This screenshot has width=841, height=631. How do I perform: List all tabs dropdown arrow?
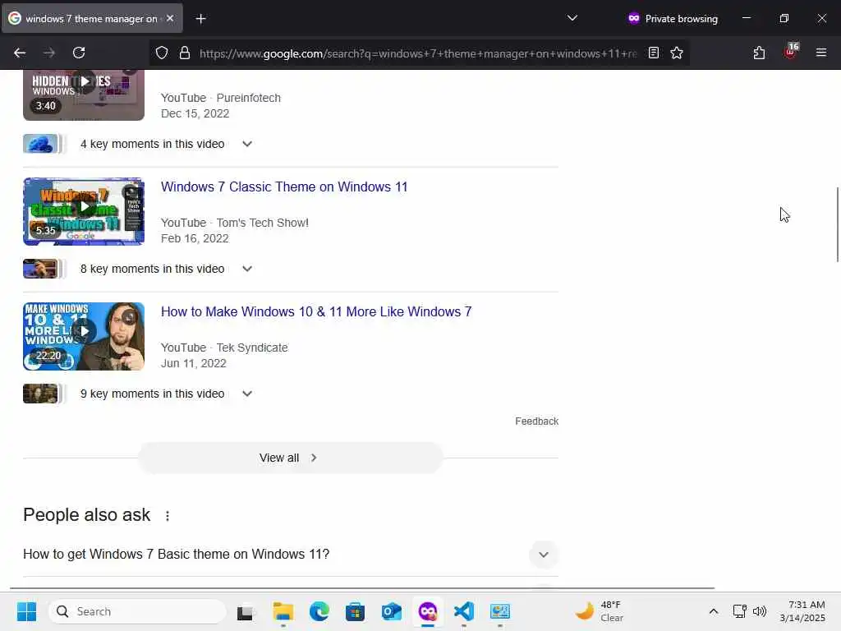(572, 18)
